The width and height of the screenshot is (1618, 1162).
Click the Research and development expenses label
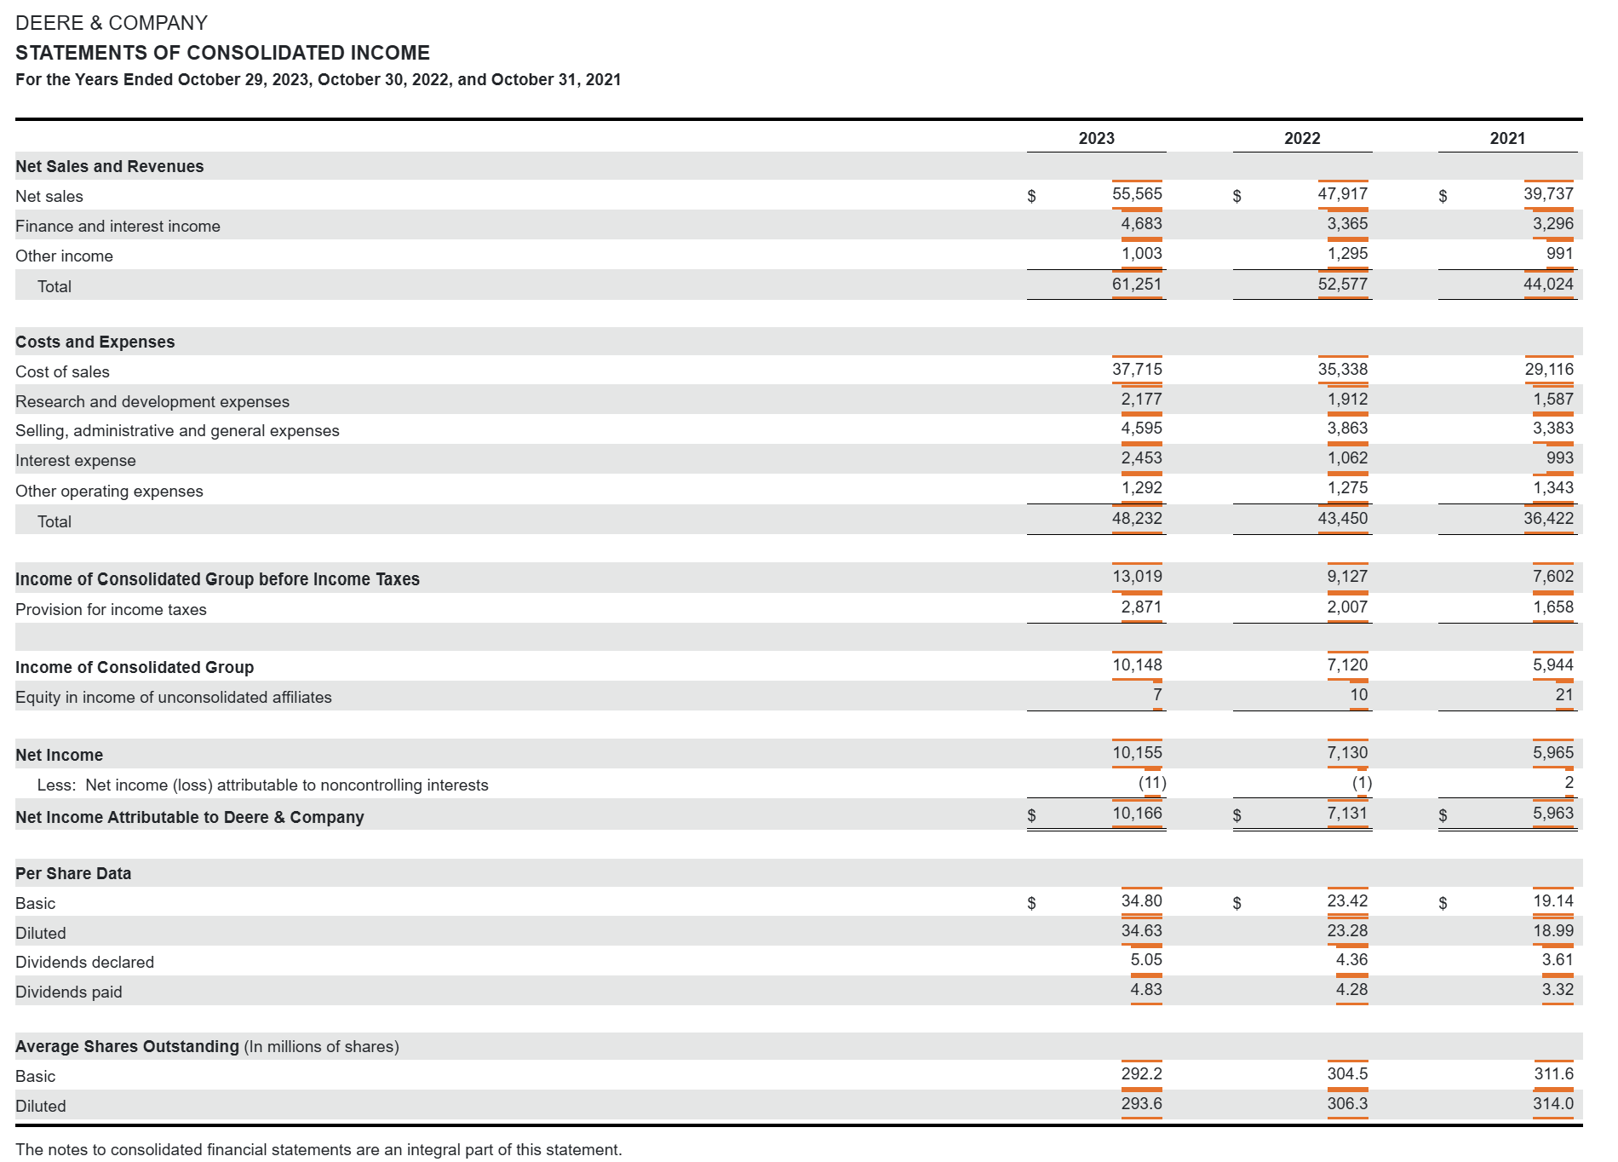152,401
